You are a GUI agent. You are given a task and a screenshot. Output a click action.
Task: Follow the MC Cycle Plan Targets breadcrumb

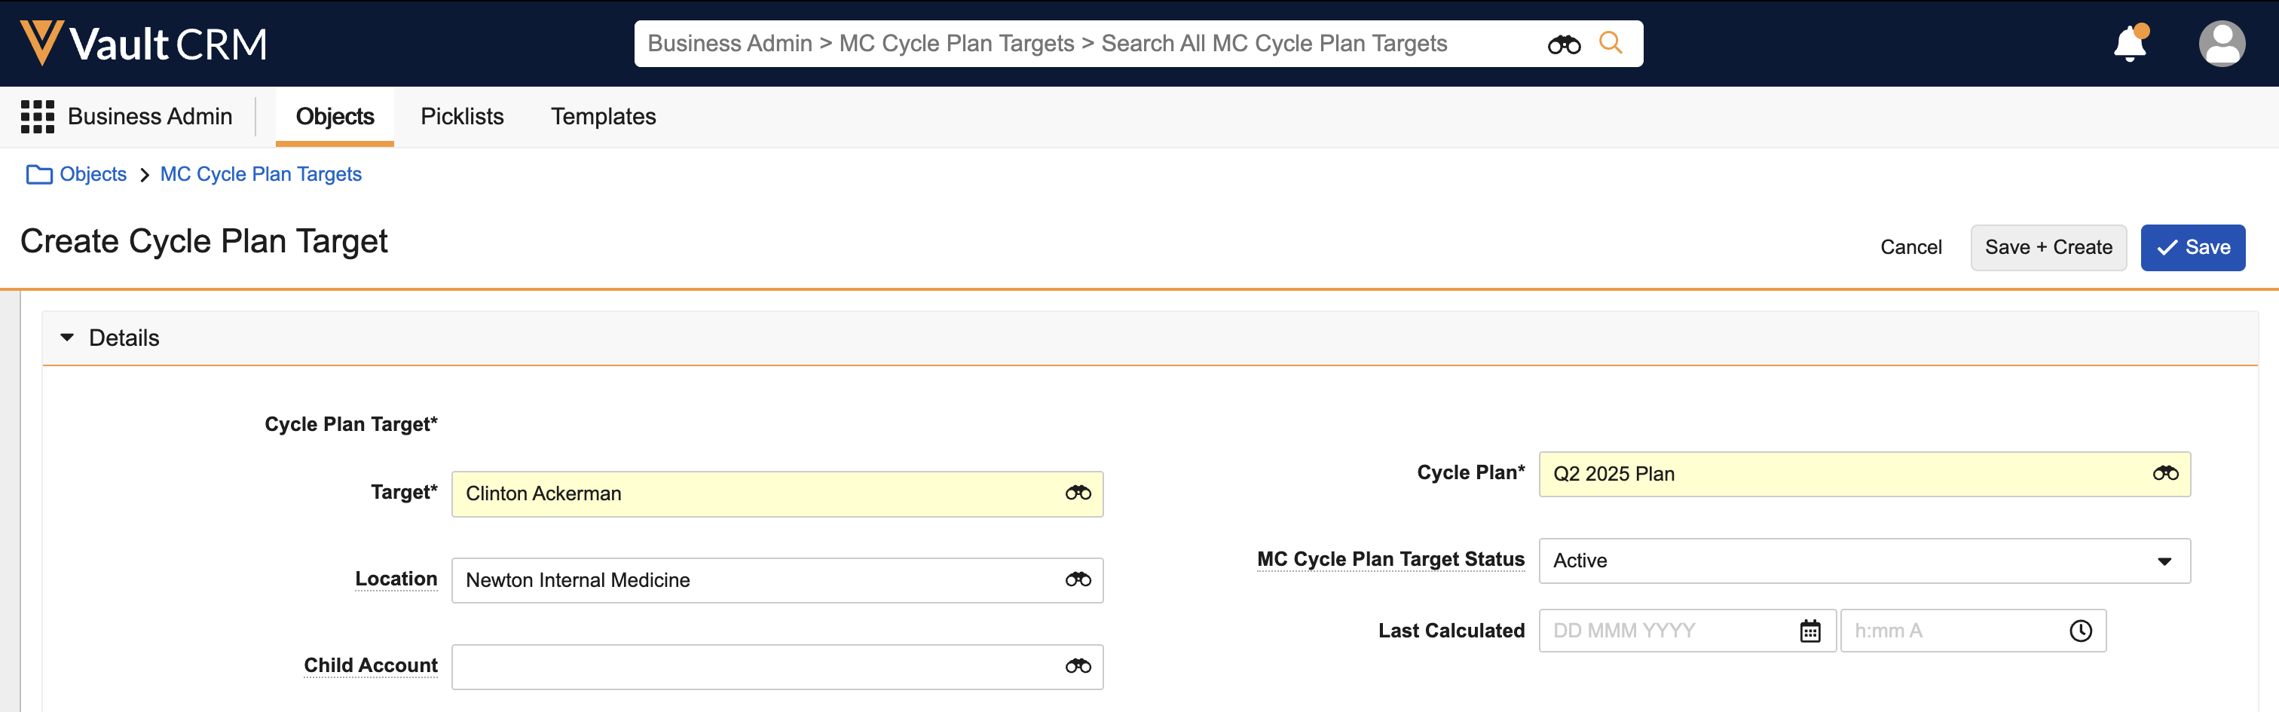[x=260, y=174]
